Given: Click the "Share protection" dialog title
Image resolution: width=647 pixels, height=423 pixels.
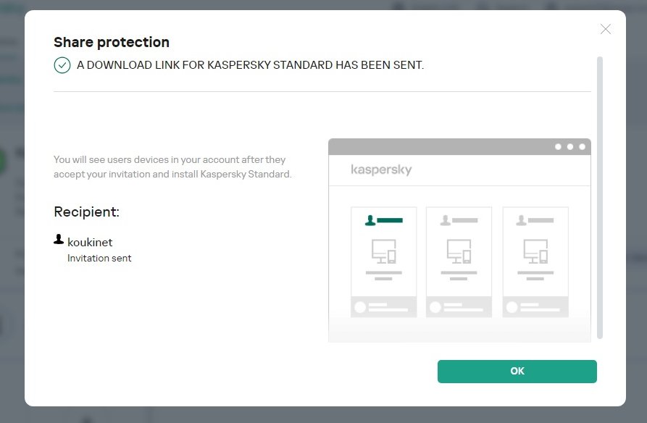Looking at the screenshot, I should click(x=112, y=42).
